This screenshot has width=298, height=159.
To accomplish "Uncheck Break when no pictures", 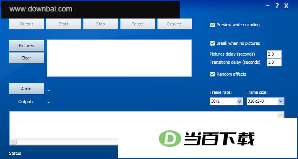I will pyautogui.click(x=212, y=44).
